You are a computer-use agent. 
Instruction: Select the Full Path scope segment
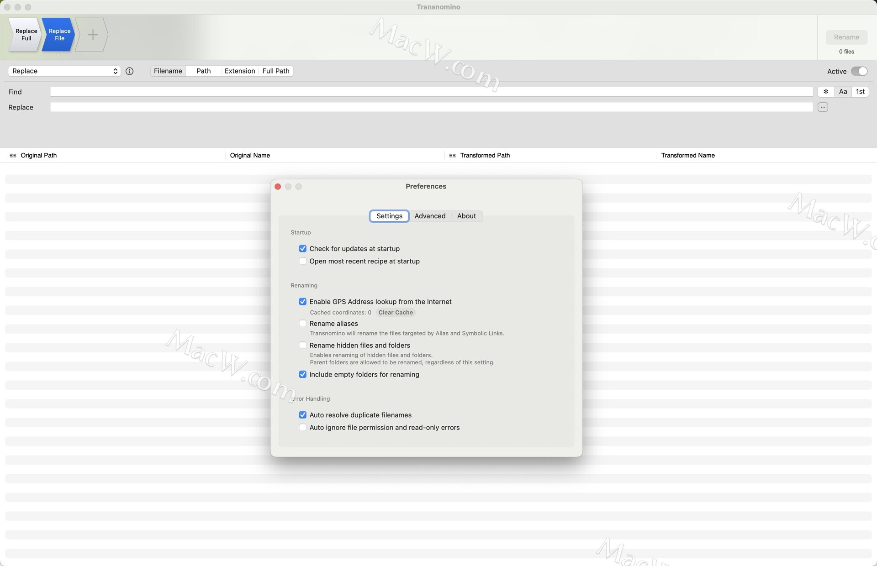tap(276, 71)
